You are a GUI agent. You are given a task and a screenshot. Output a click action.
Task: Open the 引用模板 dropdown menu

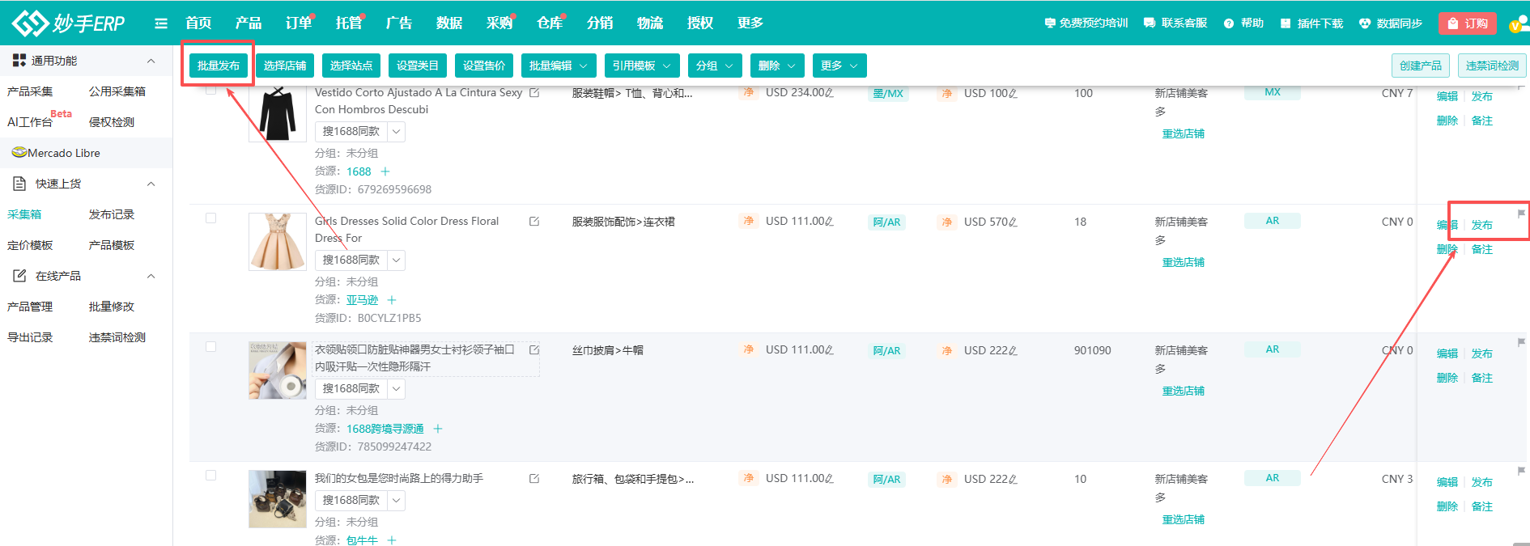click(641, 66)
